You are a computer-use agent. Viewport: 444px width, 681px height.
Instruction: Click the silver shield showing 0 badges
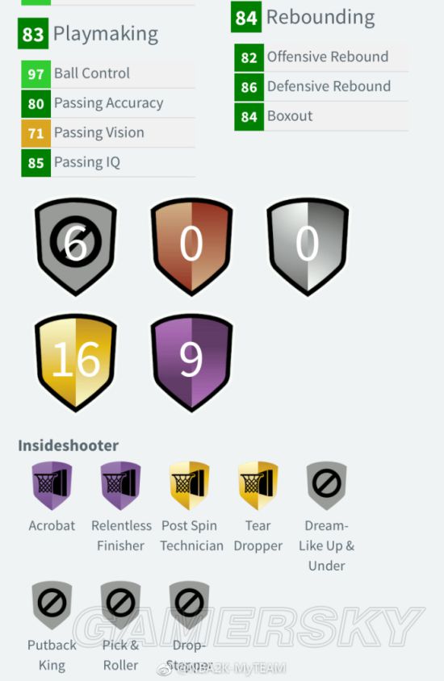[308, 247]
